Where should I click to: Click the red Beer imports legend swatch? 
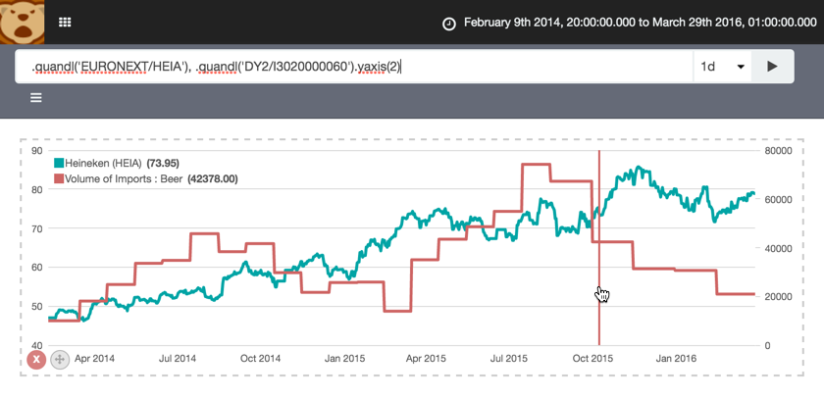coord(58,179)
